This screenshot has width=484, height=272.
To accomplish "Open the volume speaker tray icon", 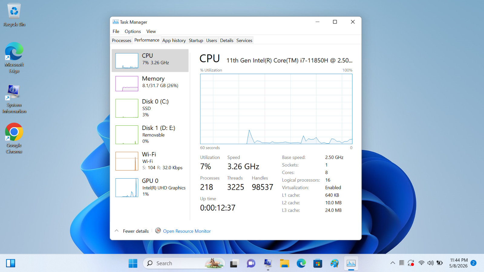I will pos(430,263).
